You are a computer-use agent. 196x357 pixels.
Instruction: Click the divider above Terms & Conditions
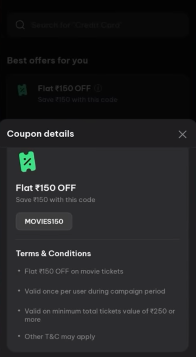click(97, 239)
